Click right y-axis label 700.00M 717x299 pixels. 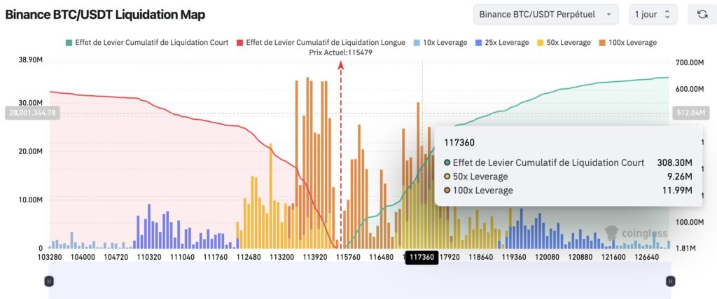[x=690, y=62]
